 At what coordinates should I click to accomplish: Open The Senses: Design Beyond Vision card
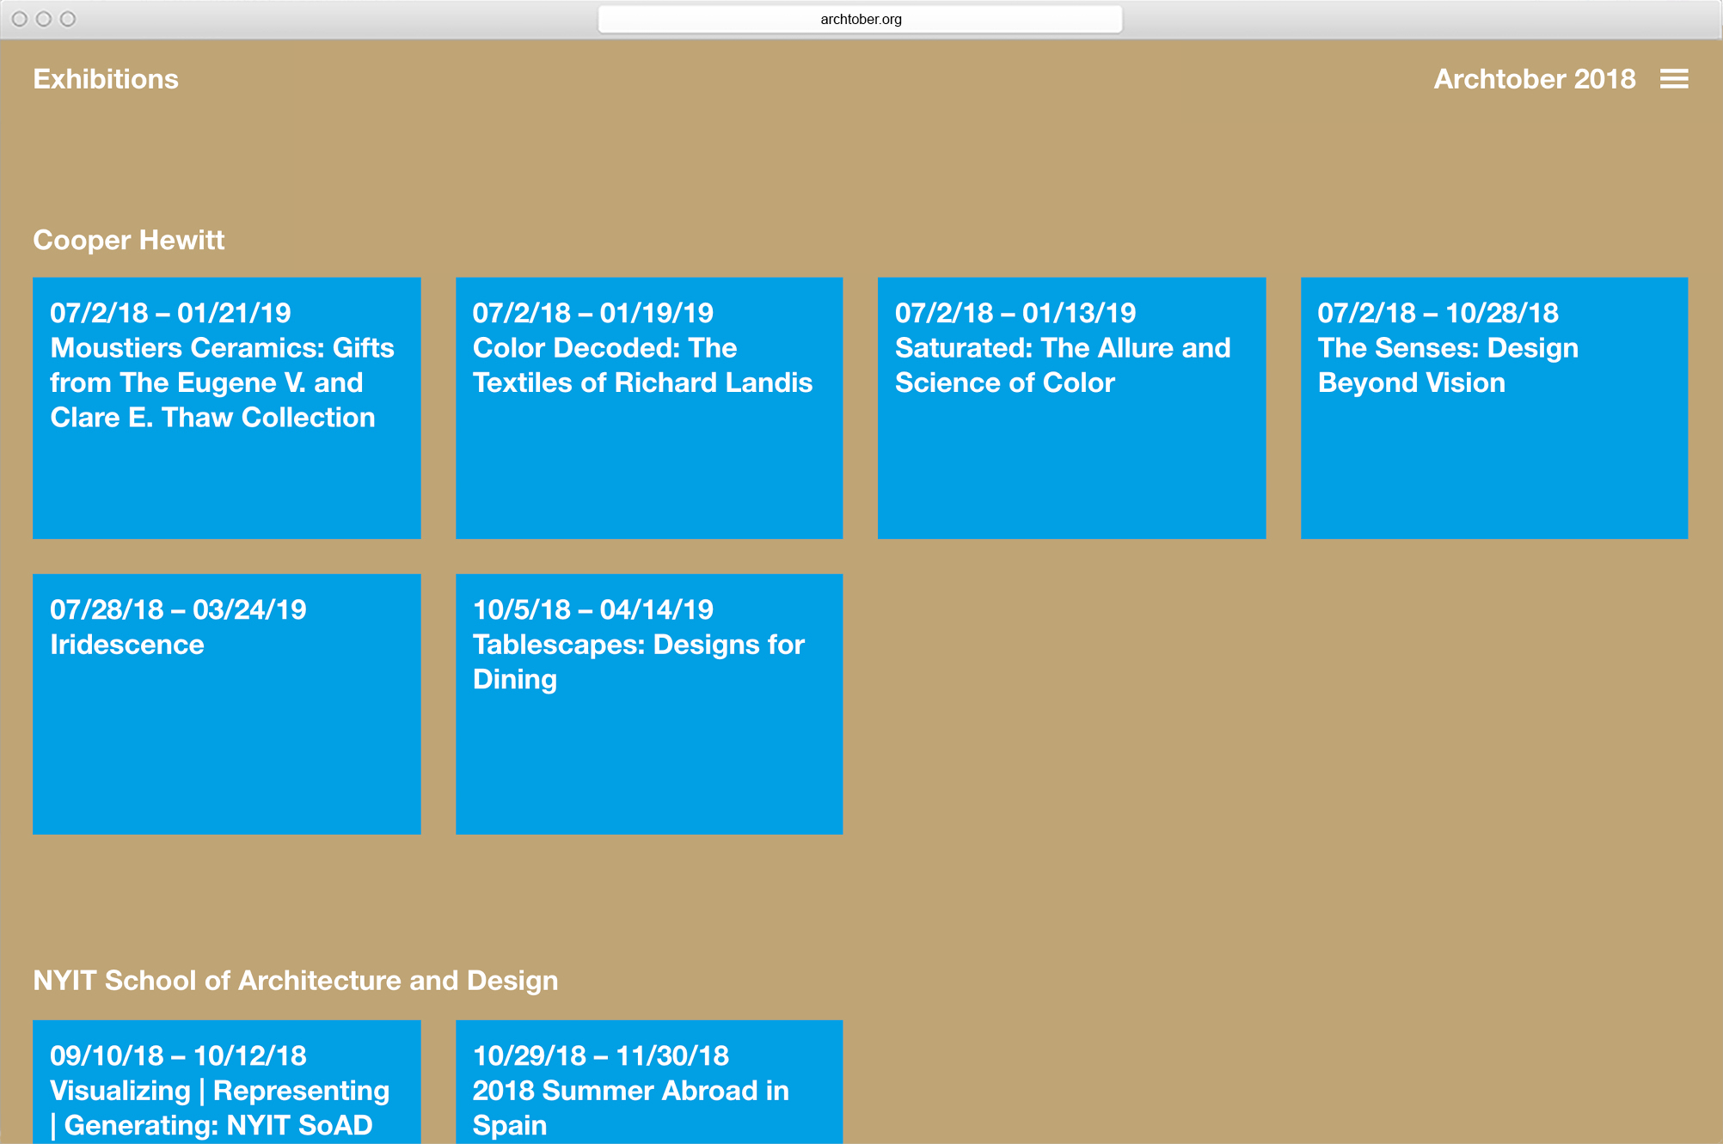pyautogui.click(x=1494, y=408)
